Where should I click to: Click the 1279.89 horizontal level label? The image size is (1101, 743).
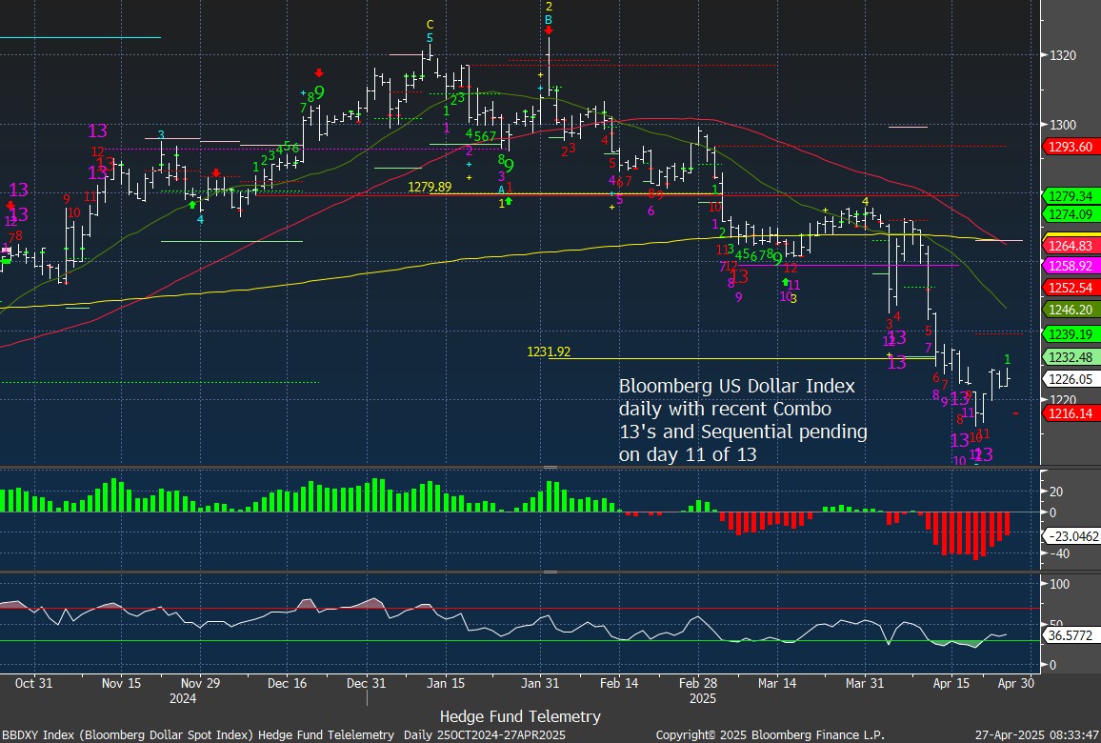(430, 187)
